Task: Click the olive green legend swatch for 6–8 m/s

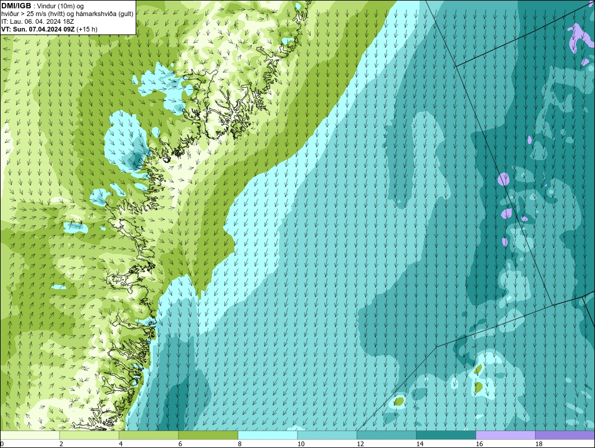Action: [208, 435]
